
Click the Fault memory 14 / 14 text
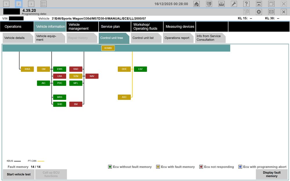24,167
